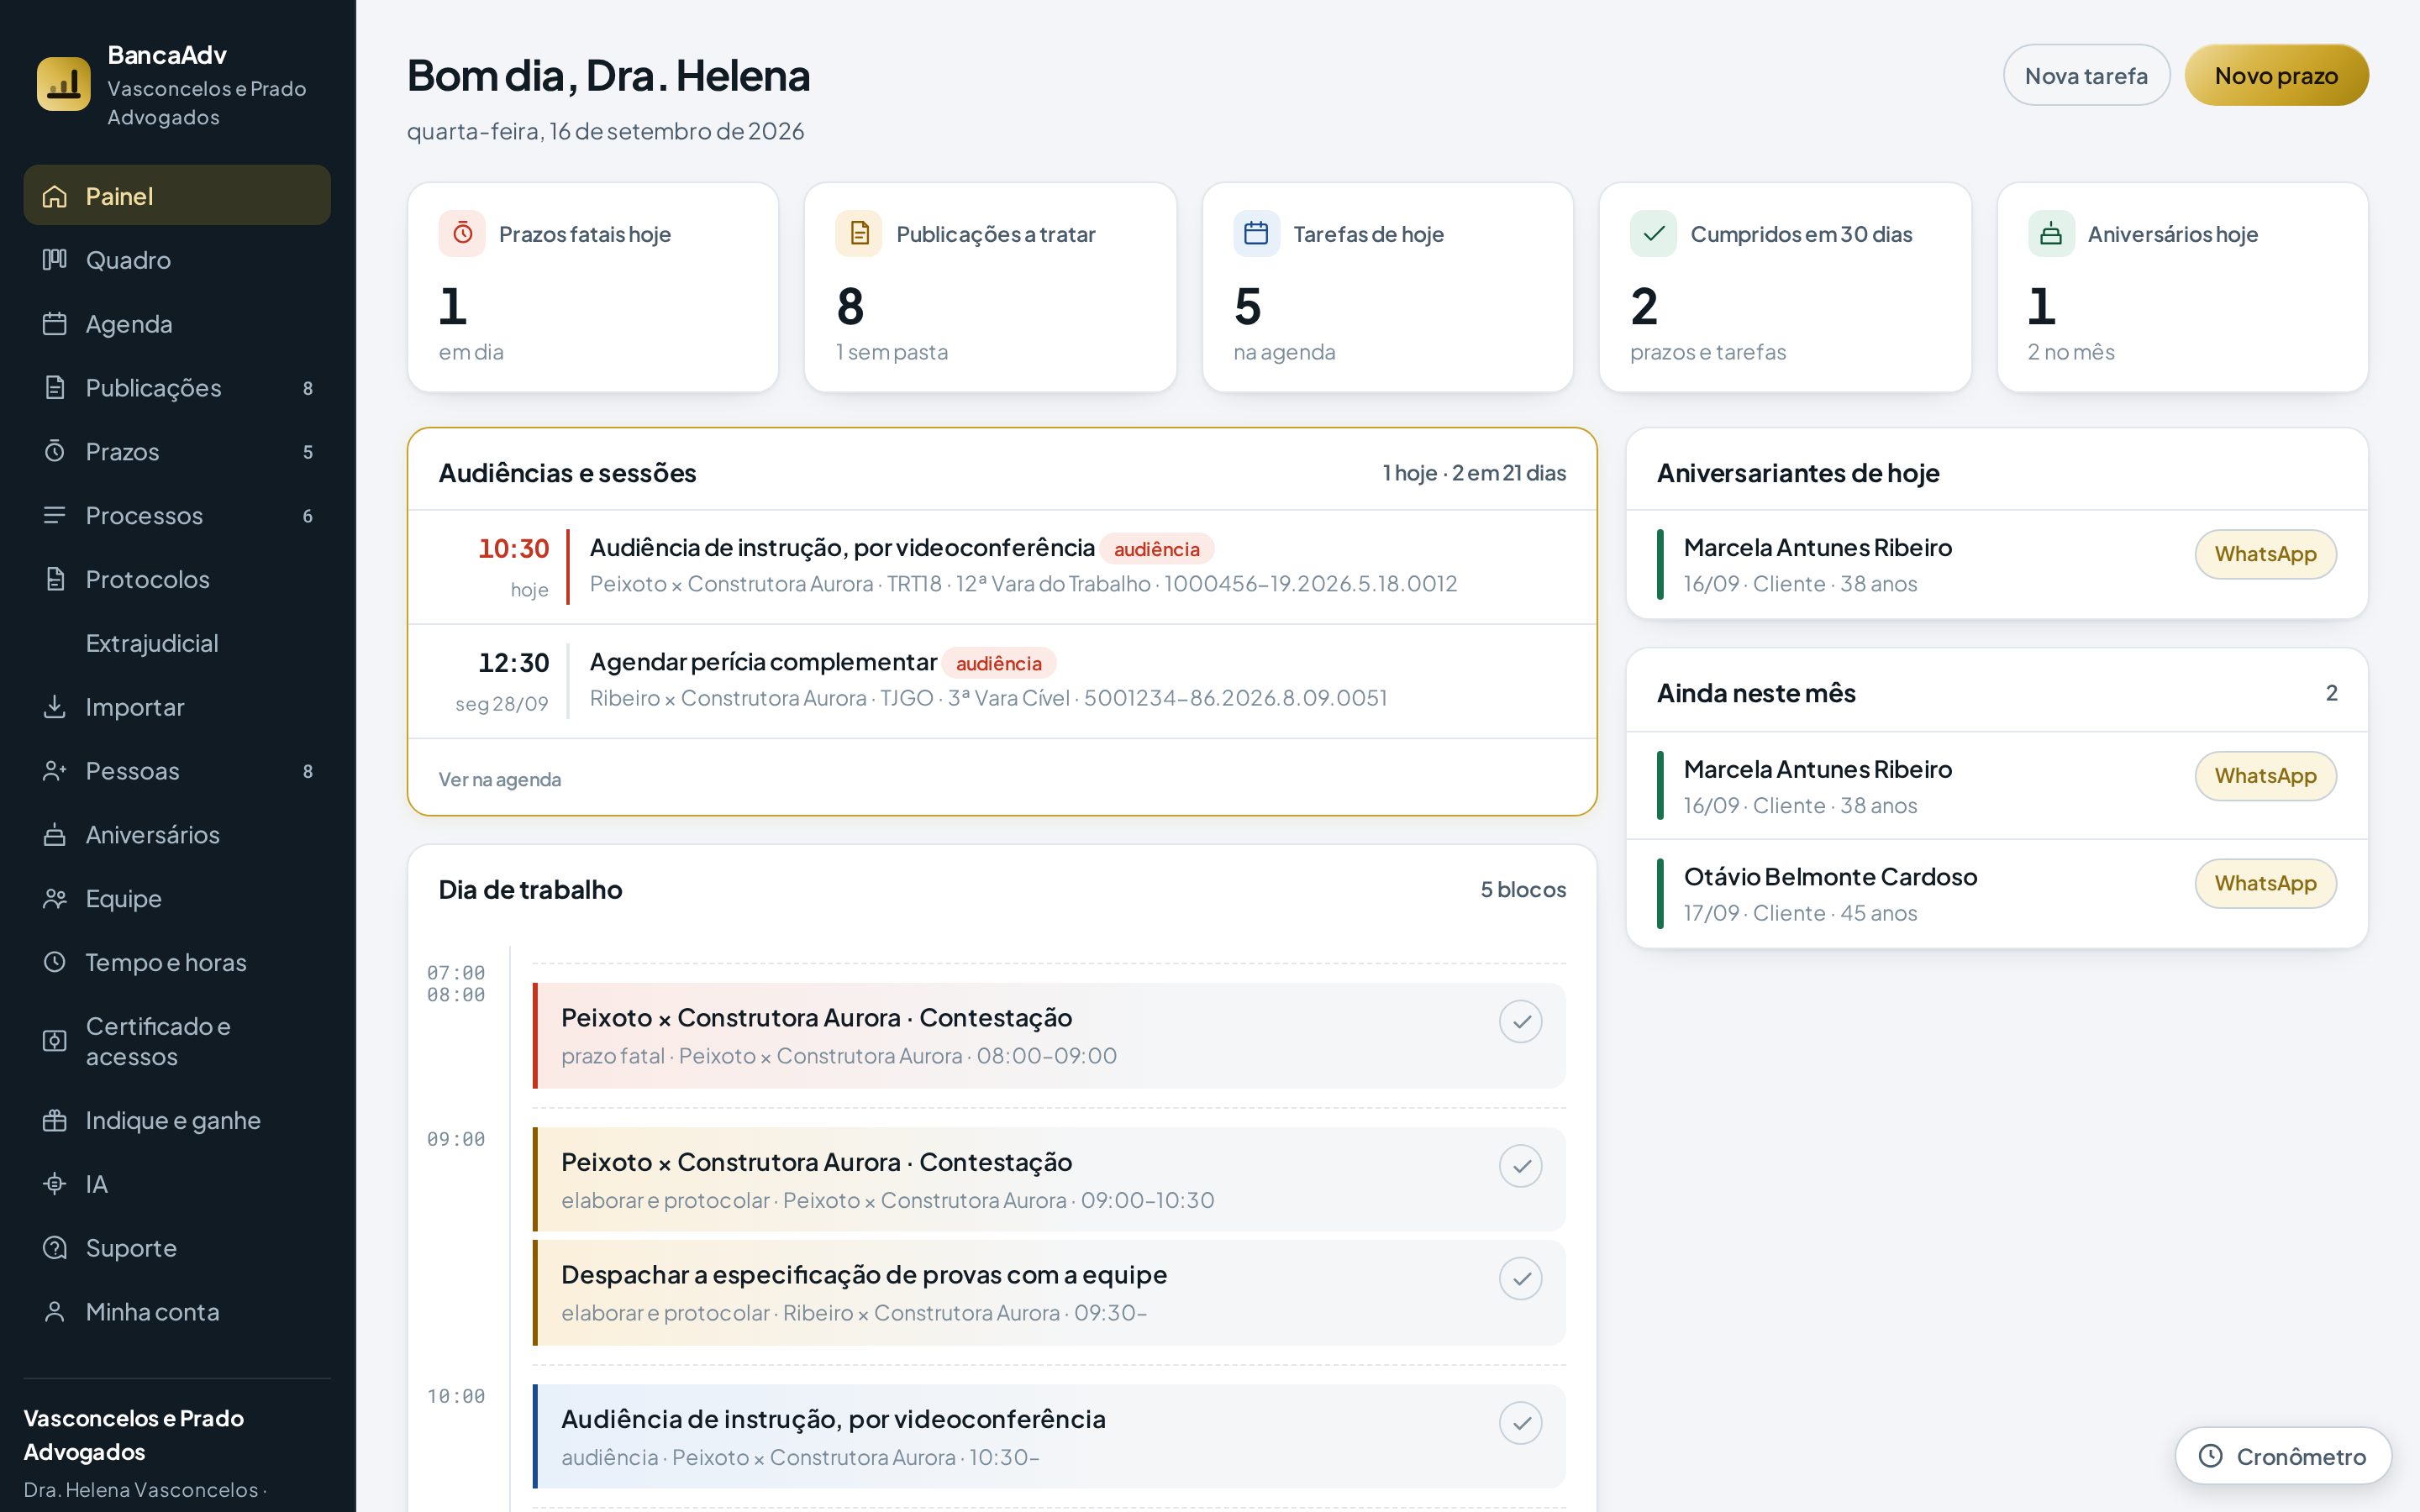The image size is (2420, 1512).
Task: Click the Indique e ganhe gift icon
Action: pyautogui.click(x=55, y=1121)
